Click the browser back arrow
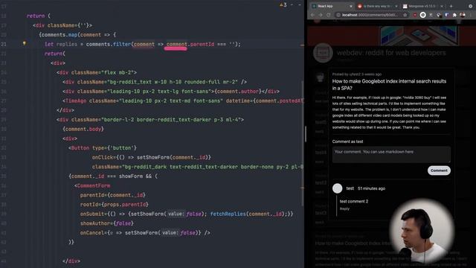Image resolution: width=476 pixels, height=268 pixels. click(312, 15)
